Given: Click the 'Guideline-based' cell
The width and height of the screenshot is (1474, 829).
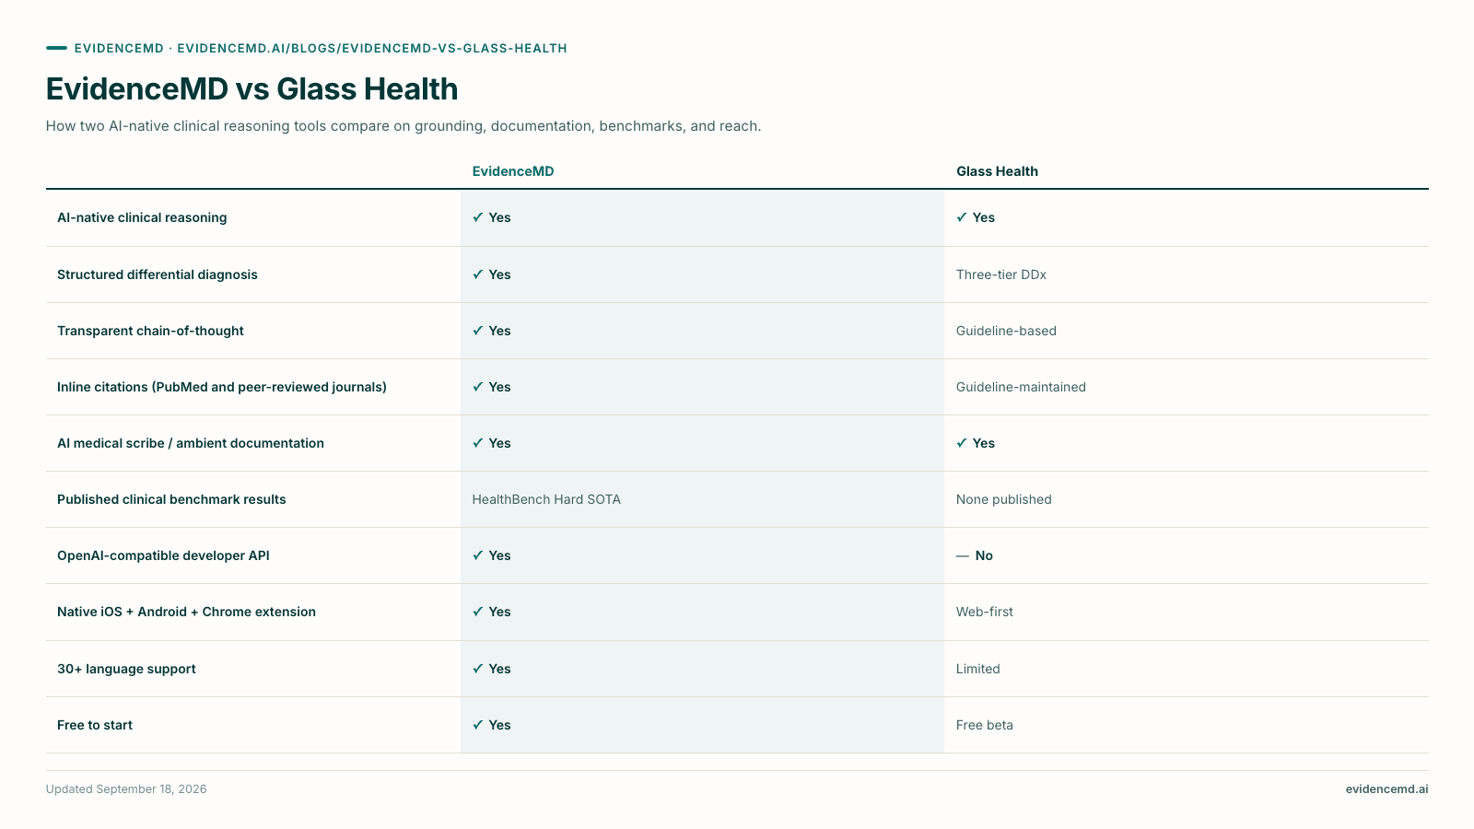Looking at the screenshot, I should click(1006, 331).
